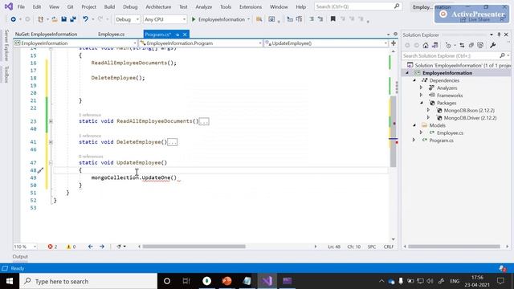Click Collapse All icon in Solution Explorer
The height and width of the screenshot is (289, 514).
click(x=471, y=45)
